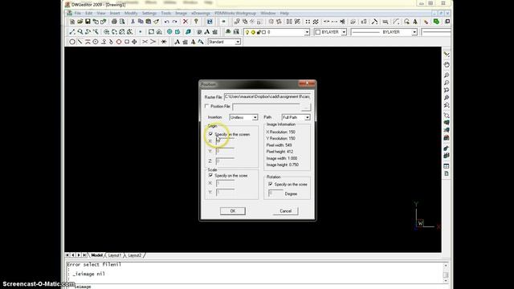Viewport: 514px width, 289px height.
Task: Switch to the Layout1 tab
Action: pyautogui.click(x=115, y=255)
